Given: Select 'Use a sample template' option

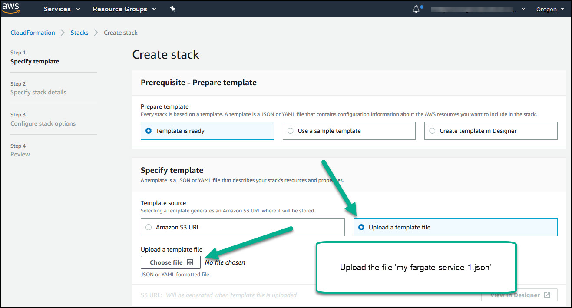Looking at the screenshot, I should 349,131.
